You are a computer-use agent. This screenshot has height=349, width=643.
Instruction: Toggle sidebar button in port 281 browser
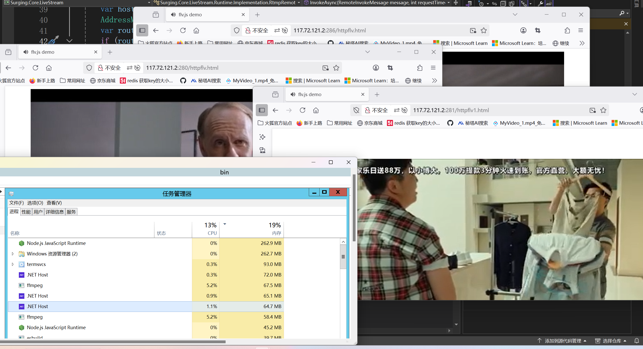pyautogui.click(x=262, y=110)
